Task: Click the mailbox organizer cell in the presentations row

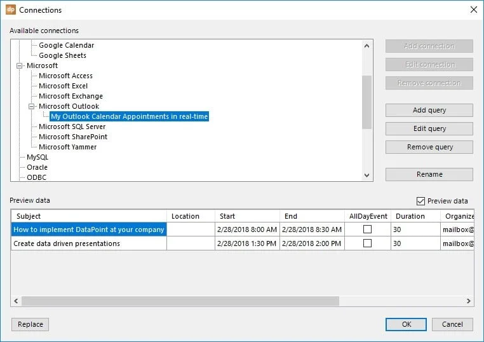Action: tap(457, 243)
